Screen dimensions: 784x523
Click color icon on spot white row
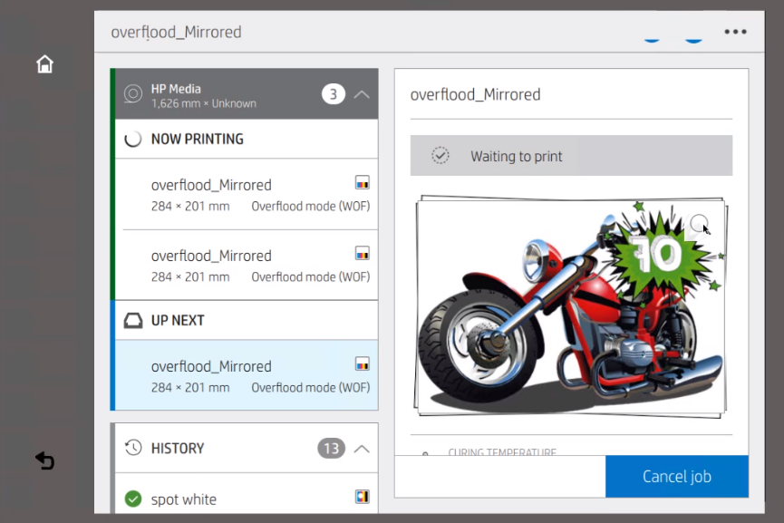(x=363, y=497)
